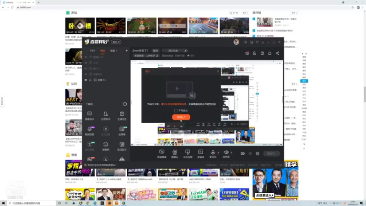
Task: Click the 直播中 live status button
Action: (x=271, y=154)
